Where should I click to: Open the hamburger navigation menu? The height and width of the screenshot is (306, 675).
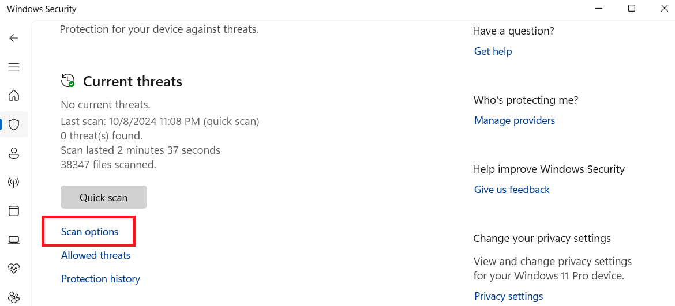pos(14,67)
